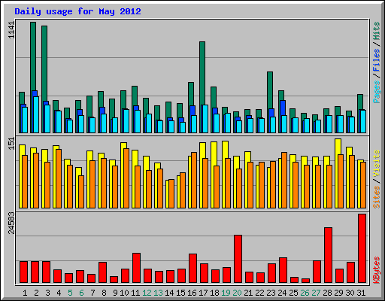Screen dimensions: 385x301
Task: Click green weekend day label '13'
Action: [x=158, y=293]
